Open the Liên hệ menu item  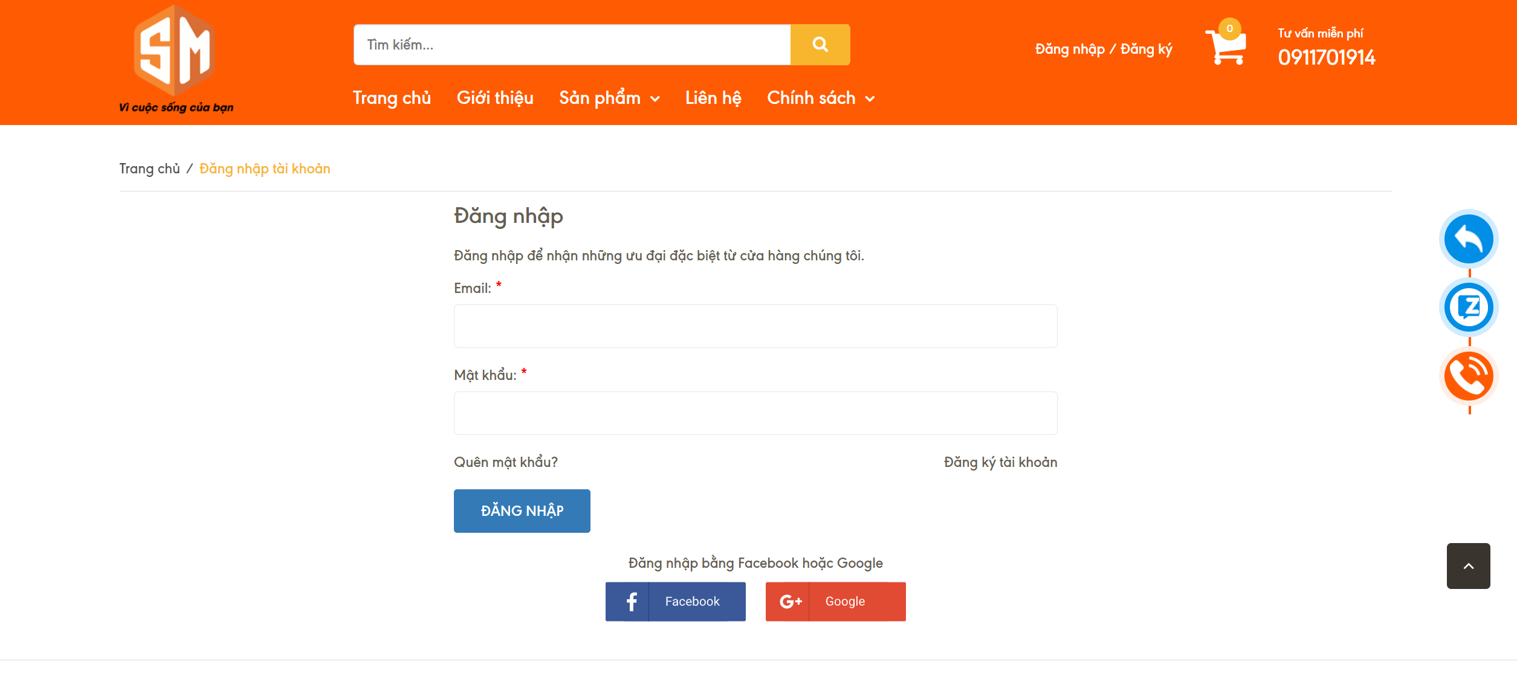[x=713, y=98]
